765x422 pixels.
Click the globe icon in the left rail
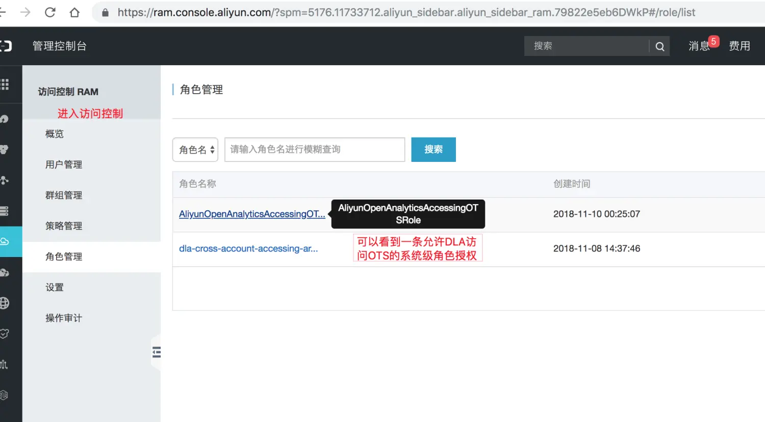click(x=4, y=303)
